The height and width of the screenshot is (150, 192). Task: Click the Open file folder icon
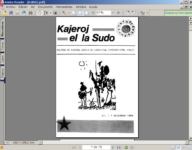coord(5,13)
